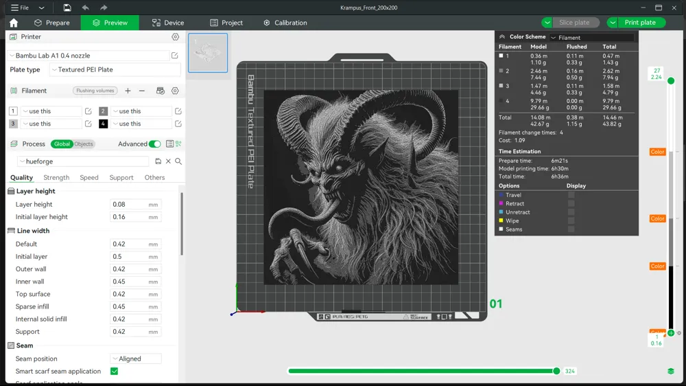
Task: Edit the filament 3 preset
Action: (88, 124)
